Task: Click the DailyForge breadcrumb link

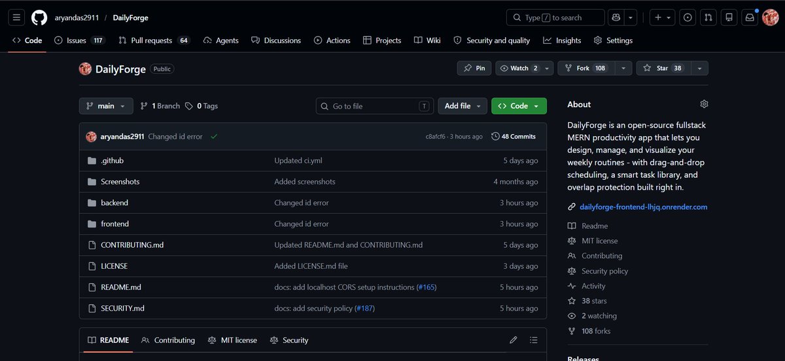Action: point(130,18)
